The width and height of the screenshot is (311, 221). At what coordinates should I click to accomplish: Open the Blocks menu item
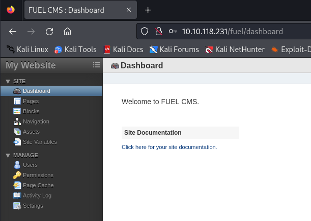(x=51, y=111)
